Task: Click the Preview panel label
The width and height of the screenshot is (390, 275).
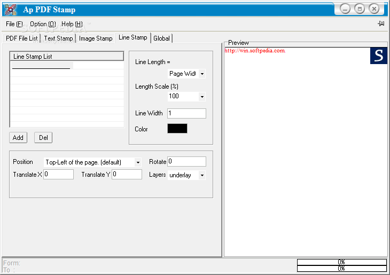Action: pos(238,43)
